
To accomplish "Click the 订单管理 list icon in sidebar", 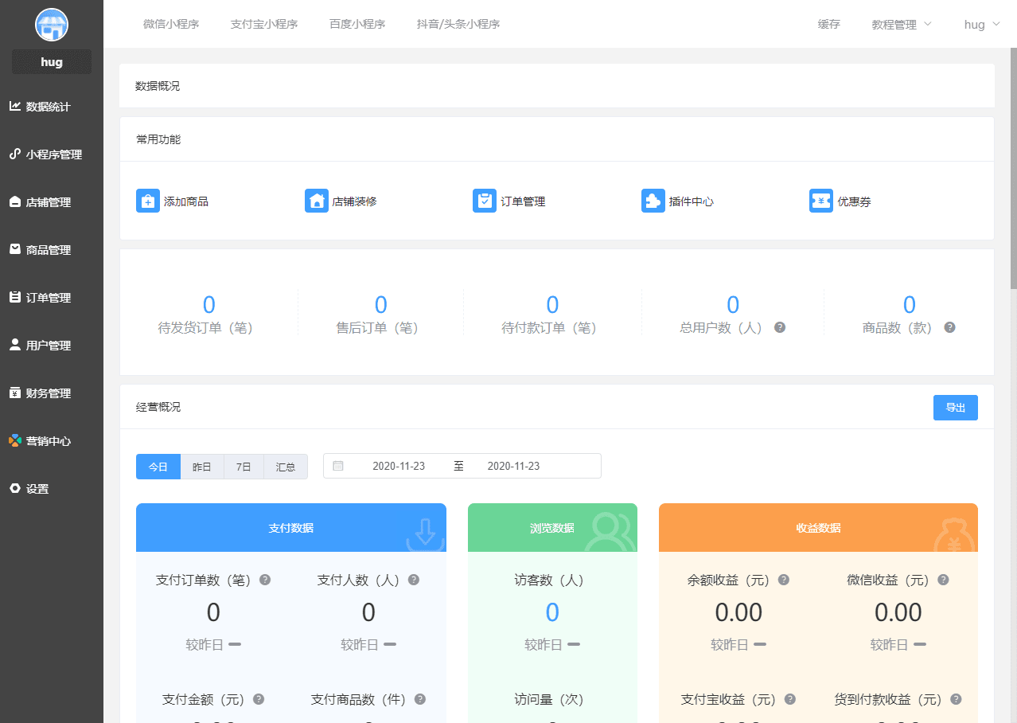I will pos(15,297).
